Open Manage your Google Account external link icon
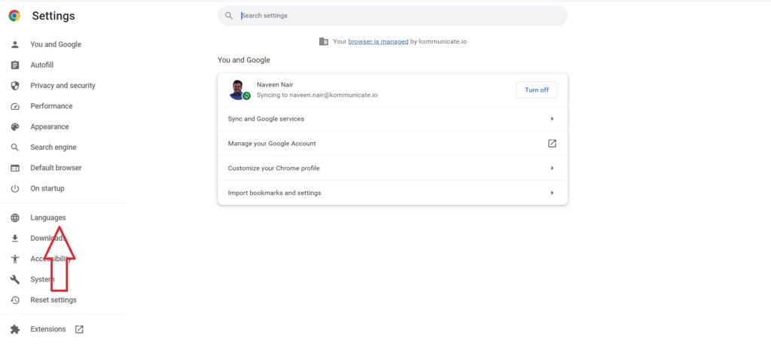 (x=552, y=144)
